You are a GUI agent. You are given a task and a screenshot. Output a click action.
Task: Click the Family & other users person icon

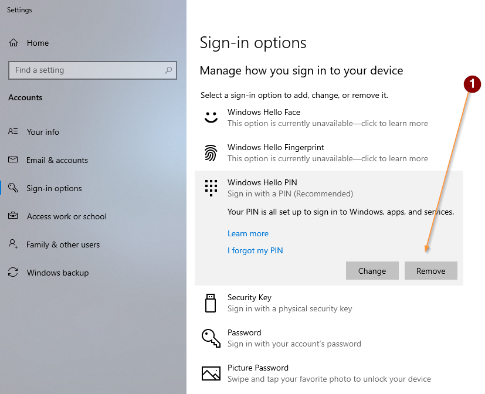(13, 244)
